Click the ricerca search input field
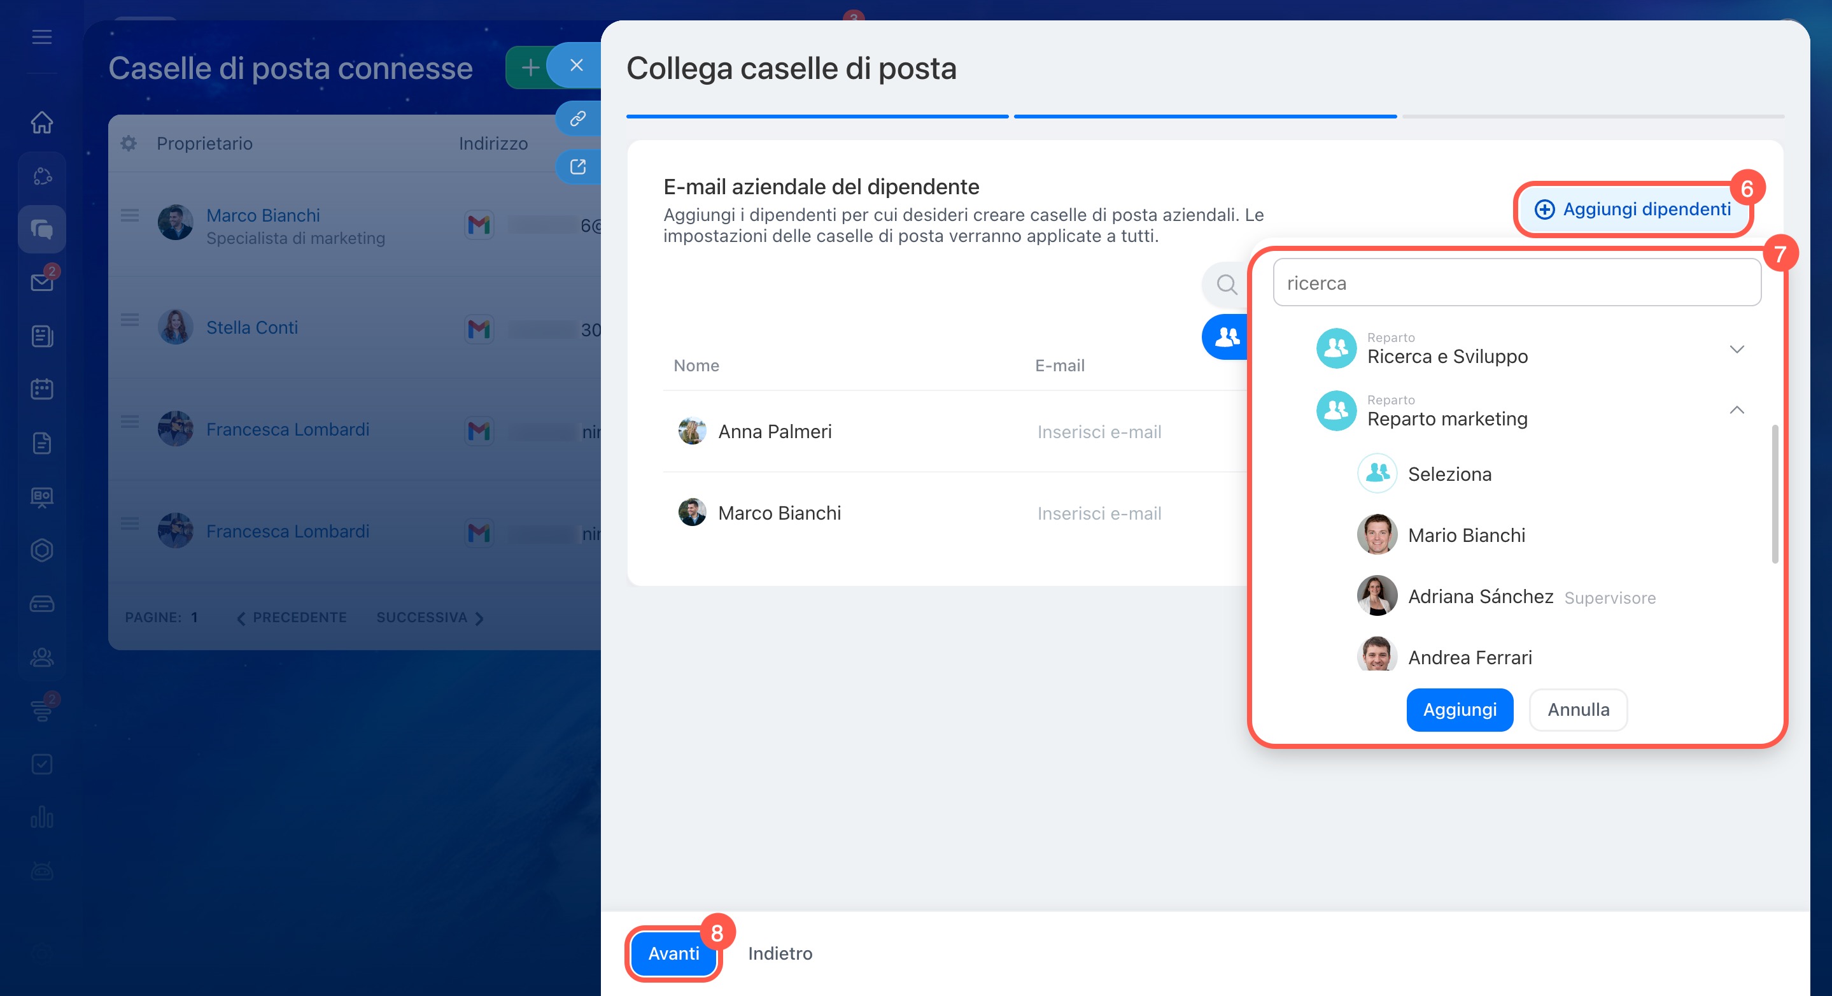1832x996 pixels. click(1516, 283)
